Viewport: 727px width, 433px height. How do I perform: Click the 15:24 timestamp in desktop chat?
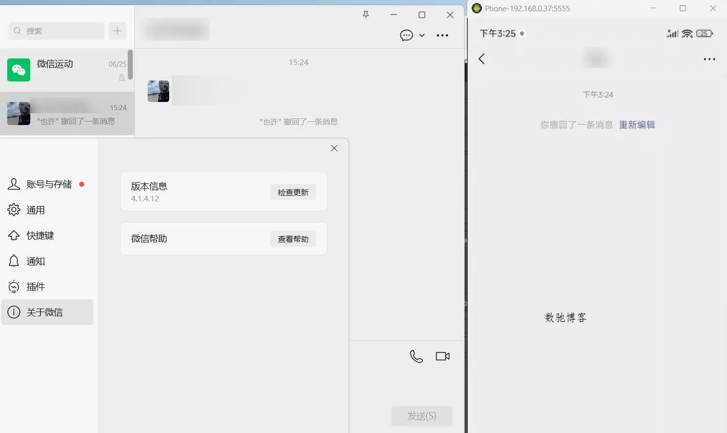point(298,63)
